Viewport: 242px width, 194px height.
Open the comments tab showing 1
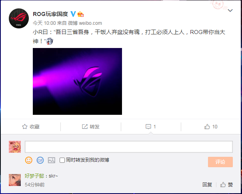(151, 126)
